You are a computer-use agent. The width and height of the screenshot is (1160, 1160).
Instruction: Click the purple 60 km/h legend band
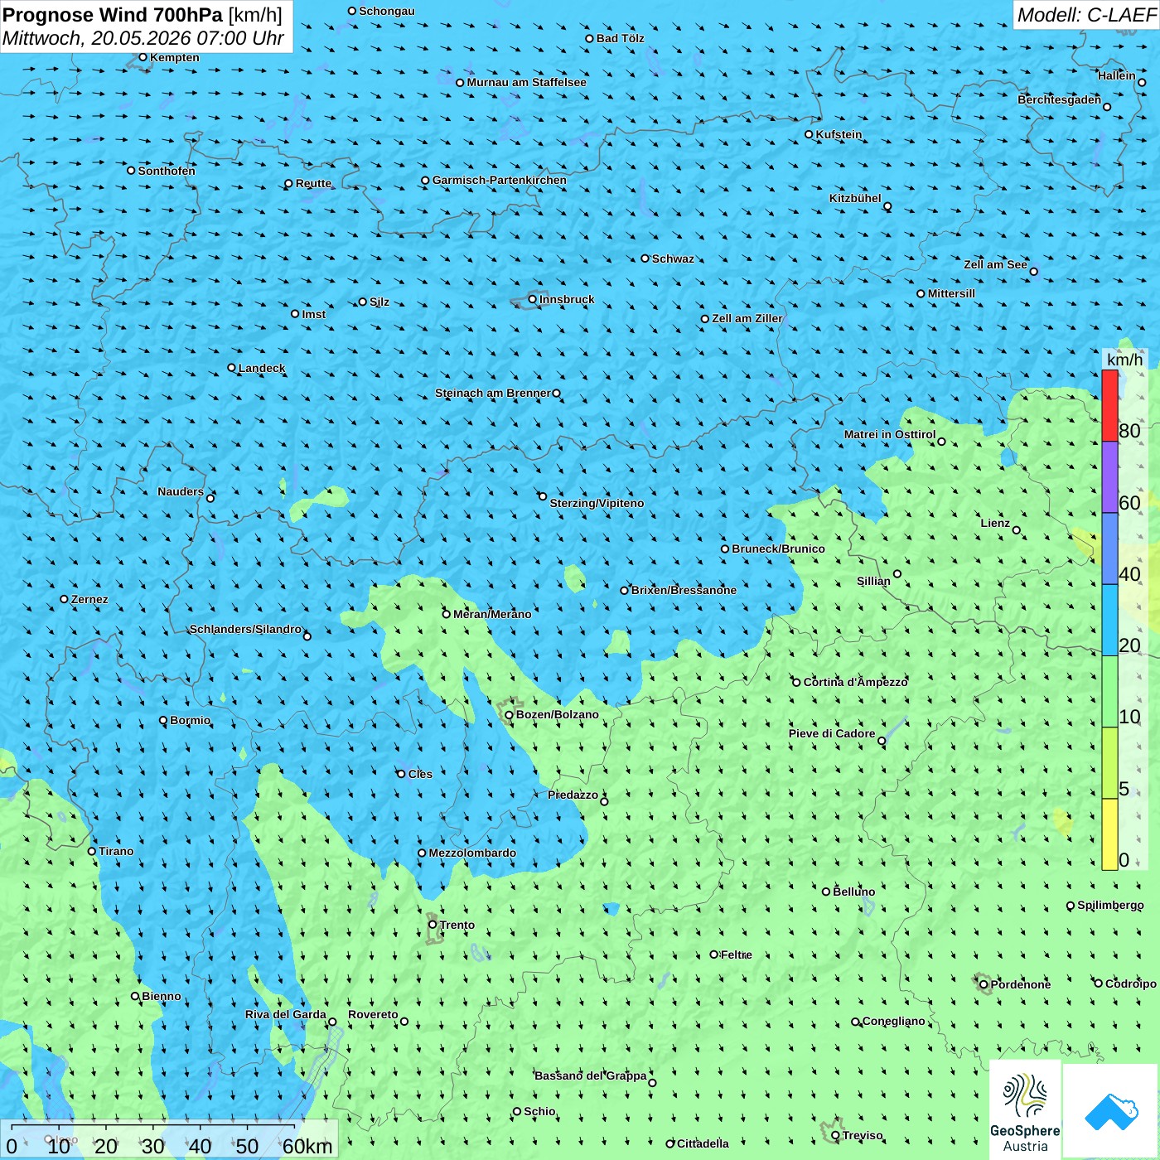pyautogui.click(x=1109, y=477)
